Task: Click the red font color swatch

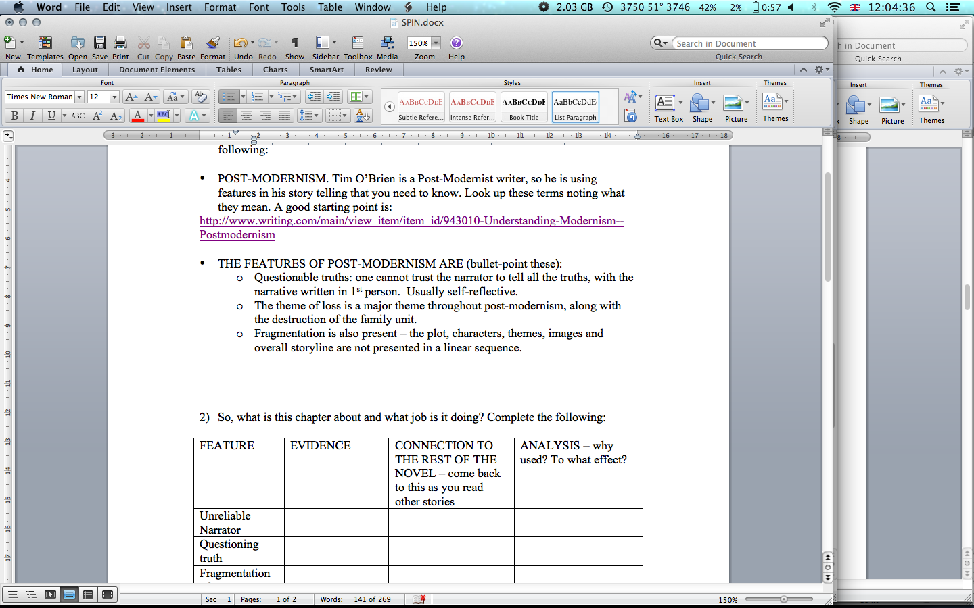Action: [x=138, y=116]
